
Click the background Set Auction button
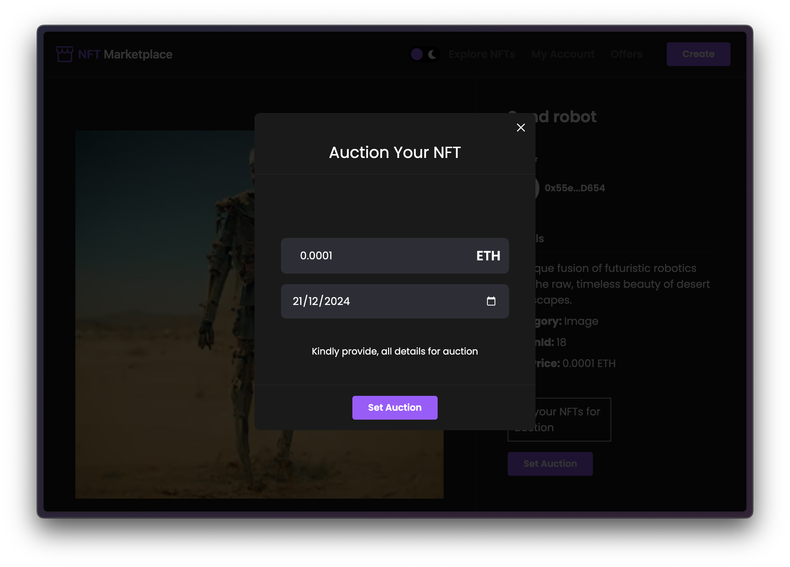[550, 464]
